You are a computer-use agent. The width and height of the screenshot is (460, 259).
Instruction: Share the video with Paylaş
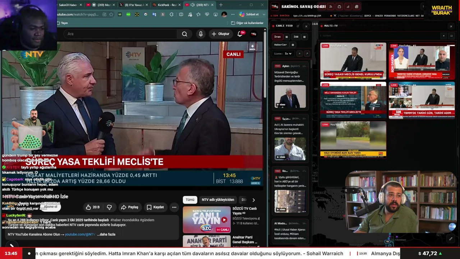(x=130, y=207)
